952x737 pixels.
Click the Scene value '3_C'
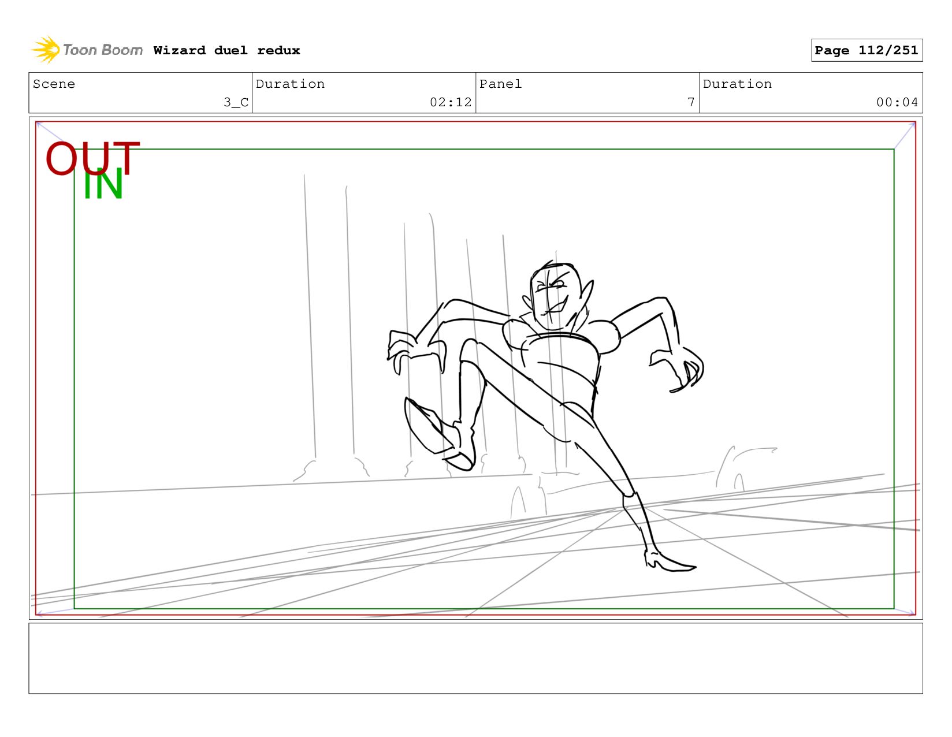tap(236, 102)
